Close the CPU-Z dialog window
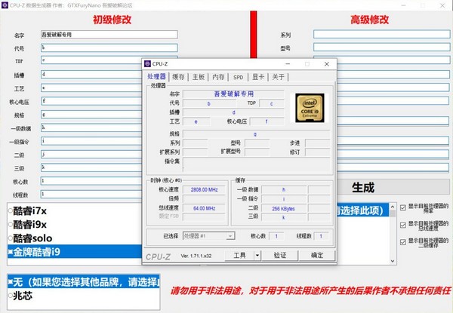Screen dimensions: 453x313 pos(326,64)
